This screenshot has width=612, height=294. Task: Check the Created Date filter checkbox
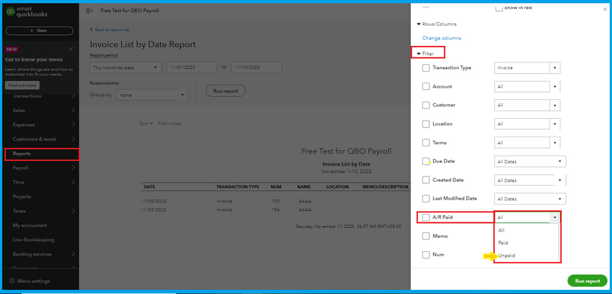pos(426,180)
